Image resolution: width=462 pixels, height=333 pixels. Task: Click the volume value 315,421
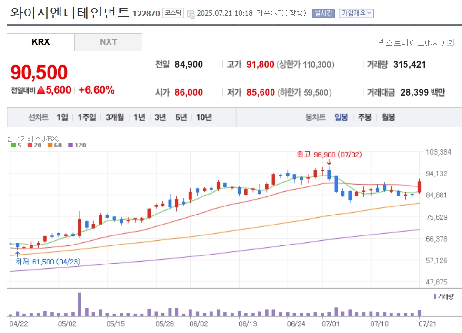pos(410,64)
